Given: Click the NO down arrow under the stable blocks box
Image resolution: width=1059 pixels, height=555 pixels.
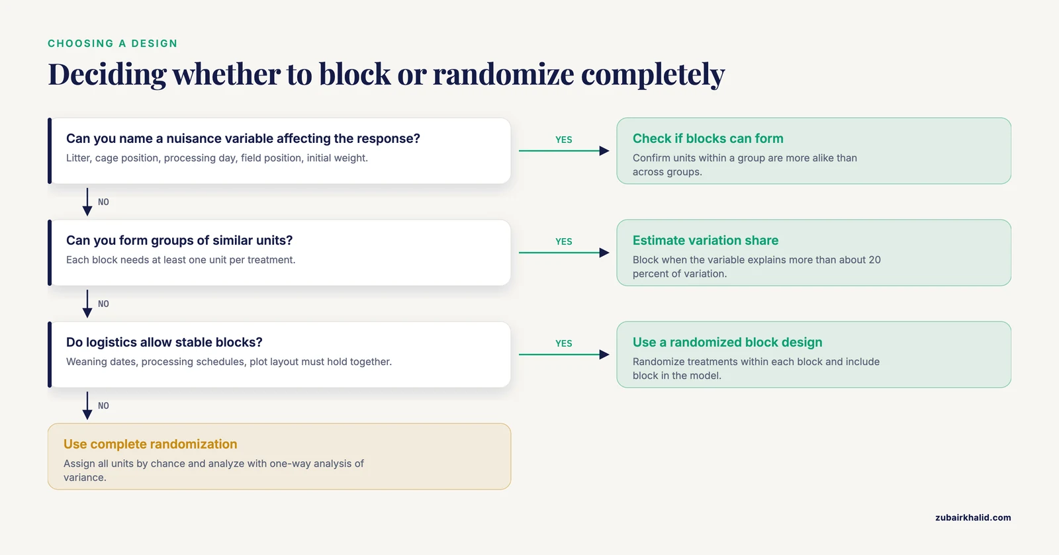Looking at the screenshot, I should (87, 406).
